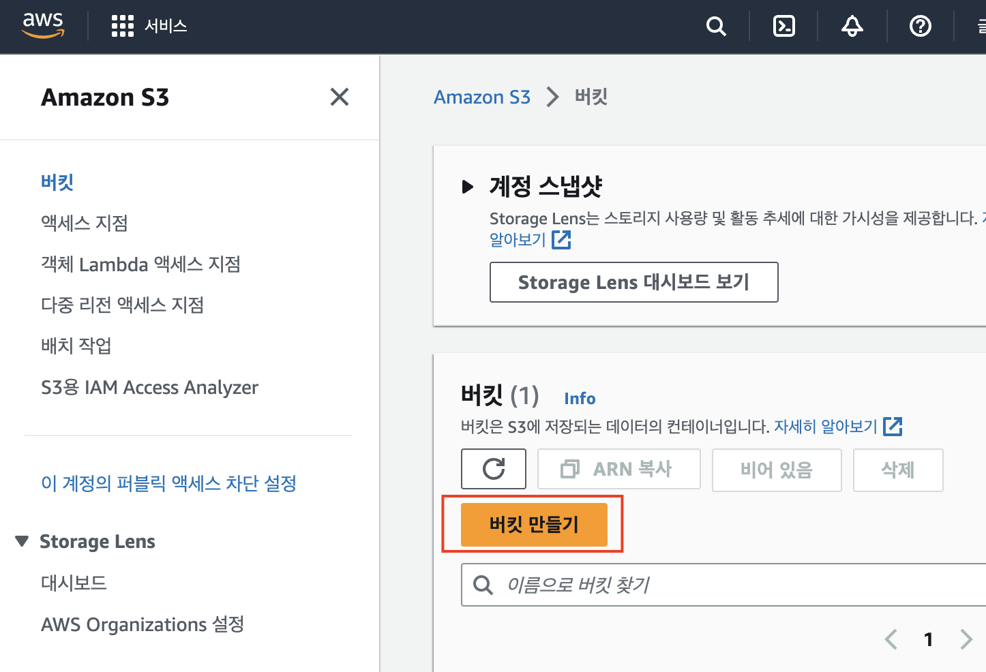Open 액세스 지점 in the sidebar
Image resolution: width=986 pixels, height=672 pixels.
pyautogui.click(x=85, y=223)
